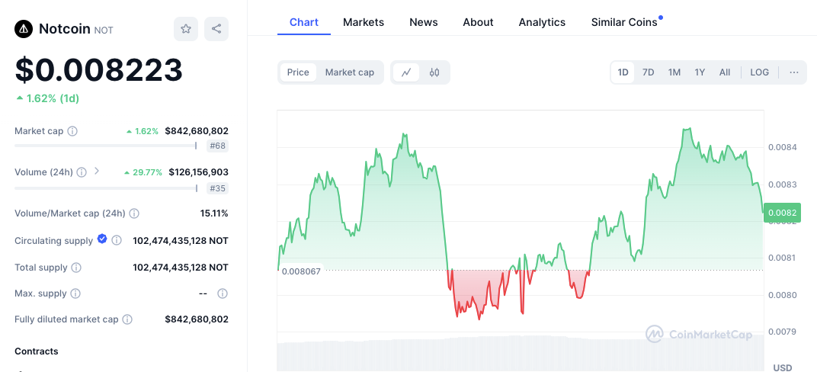The height and width of the screenshot is (372, 817).
Task: Click the #68 market cap rank badge
Action: [x=217, y=146]
